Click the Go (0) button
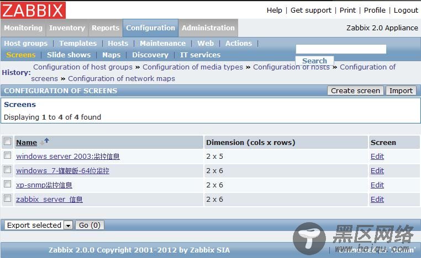 90,225
